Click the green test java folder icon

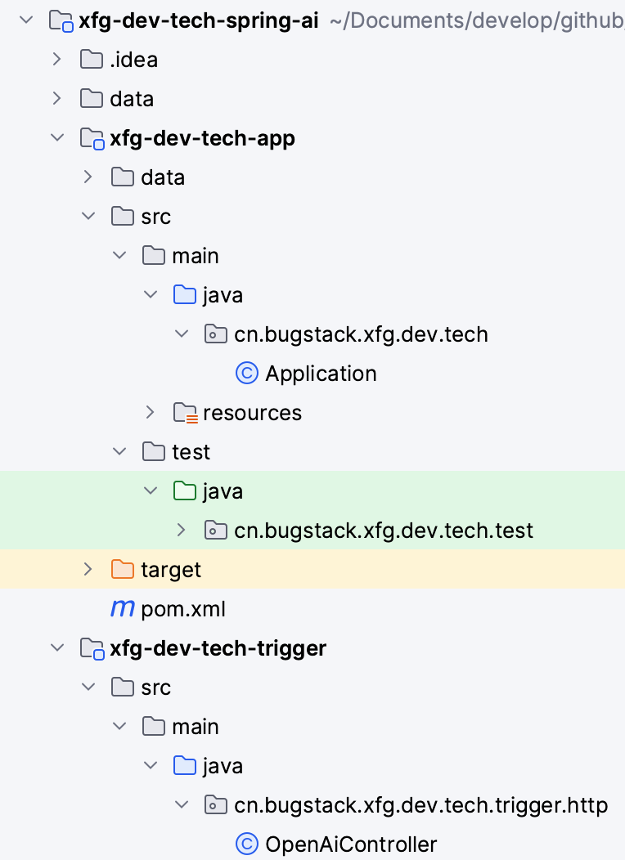[x=185, y=490]
